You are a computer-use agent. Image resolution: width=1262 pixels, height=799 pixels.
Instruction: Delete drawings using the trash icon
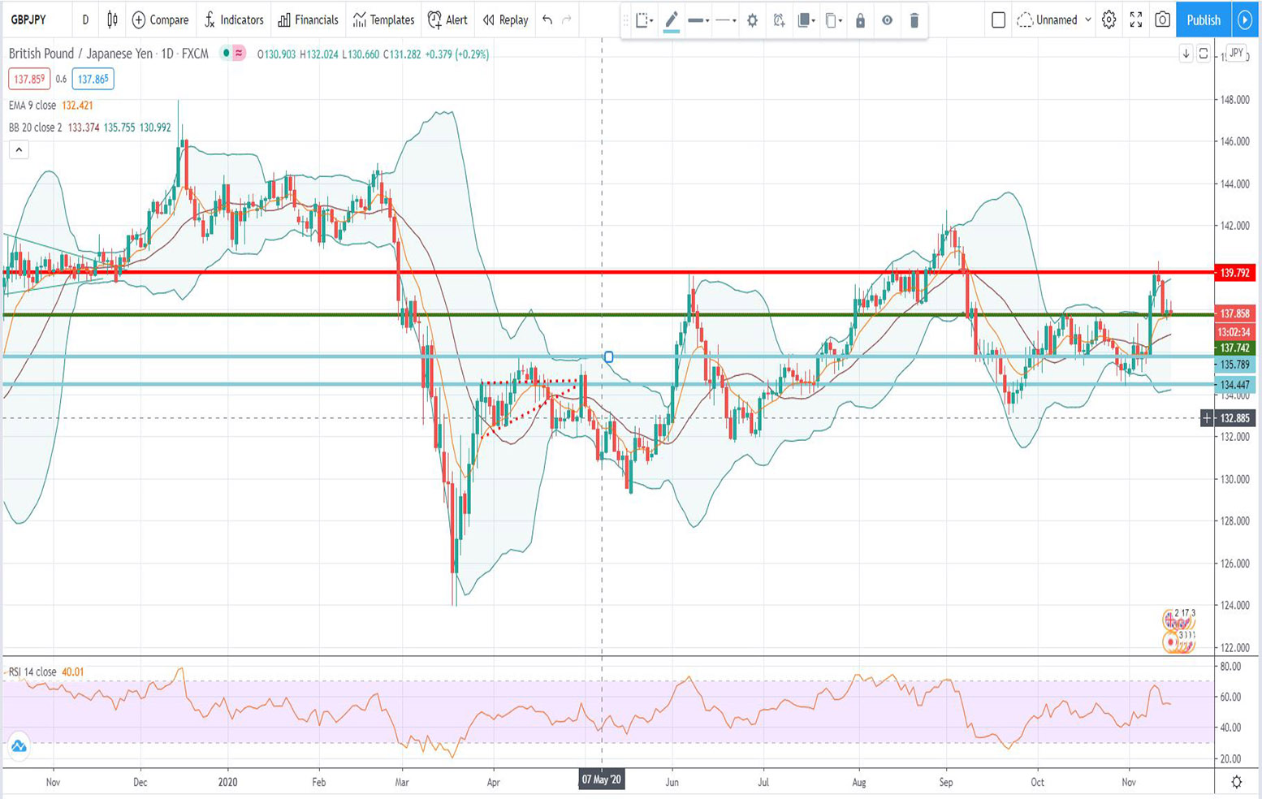click(x=914, y=20)
